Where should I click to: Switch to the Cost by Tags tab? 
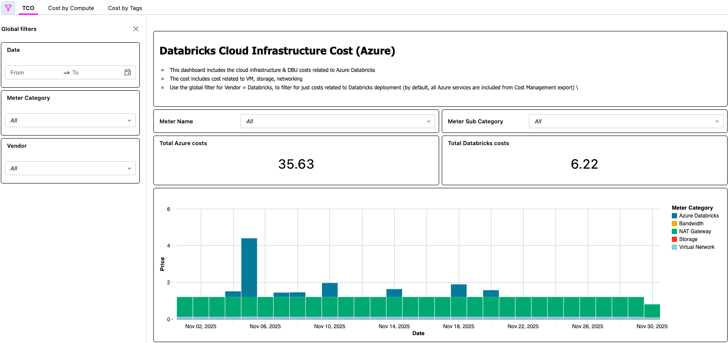pyautogui.click(x=125, y=8)
